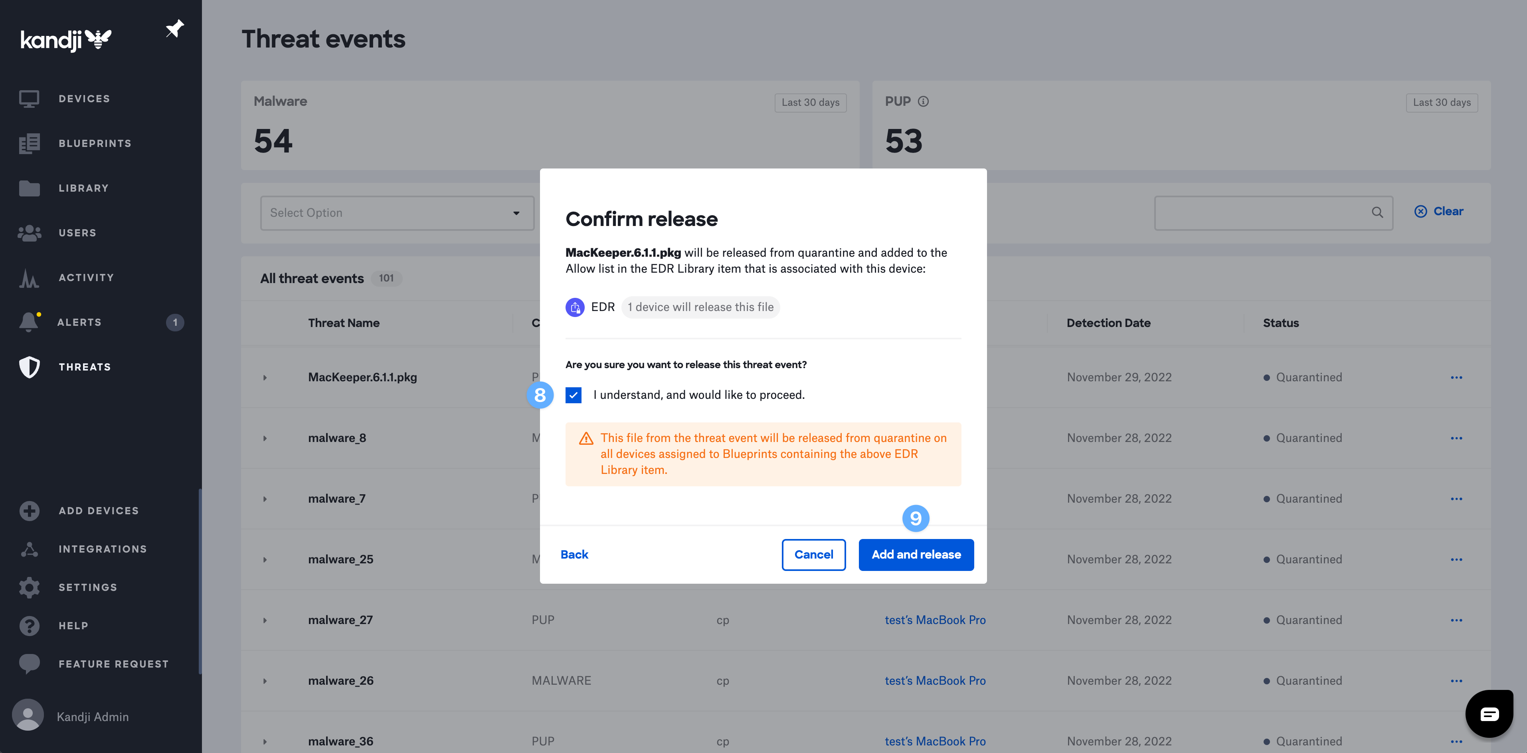
Task: Open the Devices section icon
Action: point(29,99)
